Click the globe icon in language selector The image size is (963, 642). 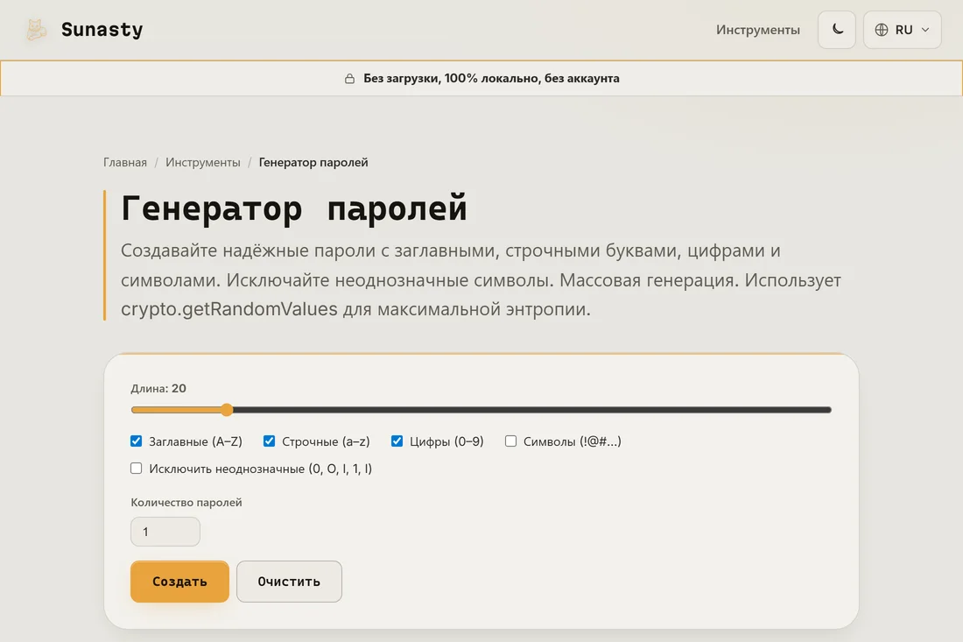[x=882, y=30]
